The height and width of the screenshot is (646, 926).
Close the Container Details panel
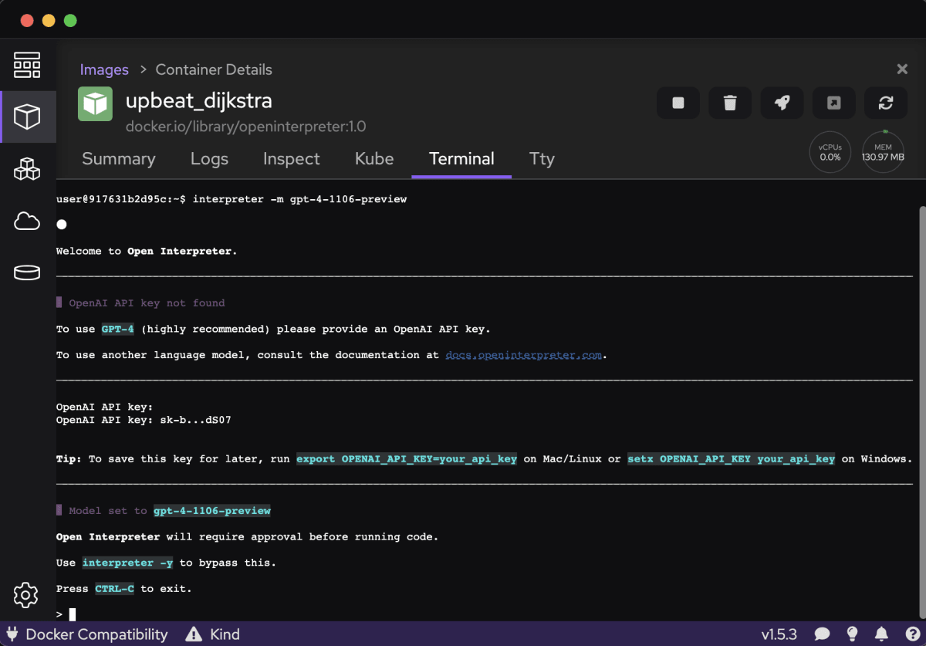(902, 69)
